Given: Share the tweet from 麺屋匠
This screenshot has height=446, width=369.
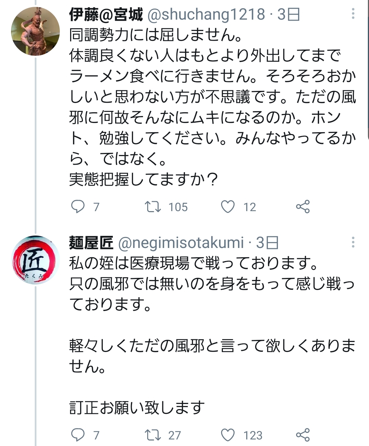Looking at the screenshot, I should coord(303,435).
